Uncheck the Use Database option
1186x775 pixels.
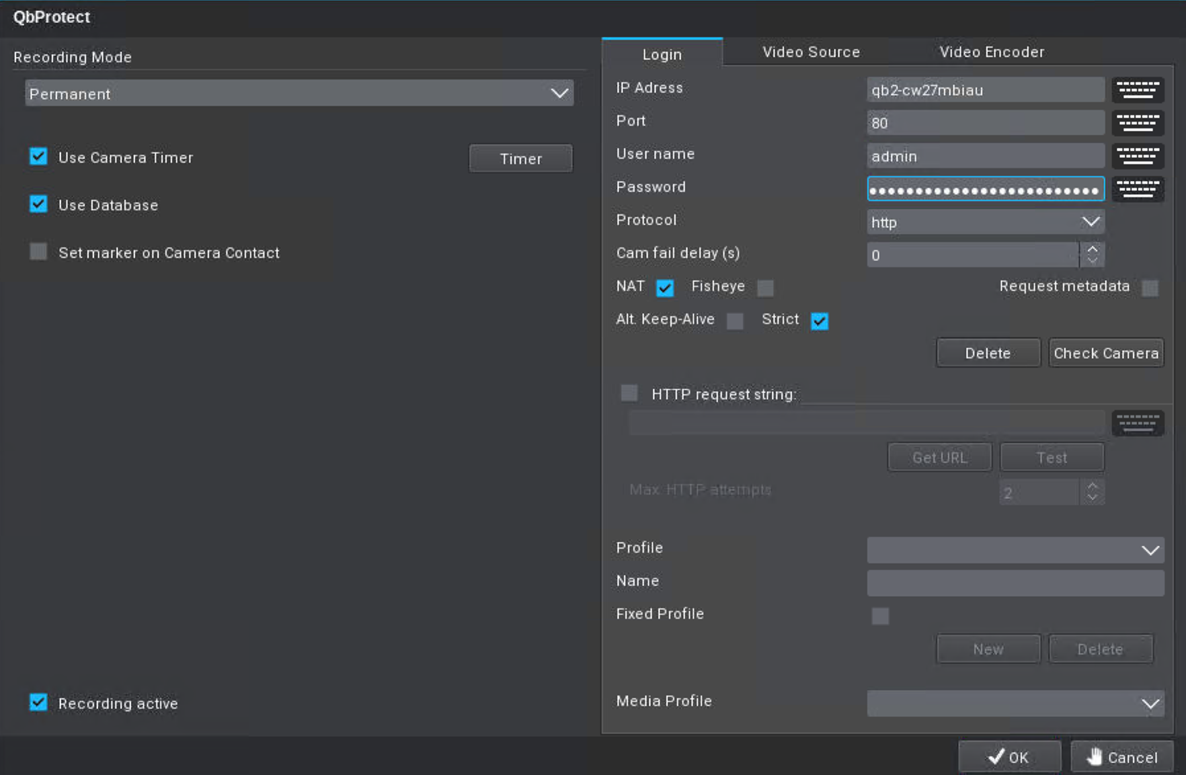(x=38, y=204)
